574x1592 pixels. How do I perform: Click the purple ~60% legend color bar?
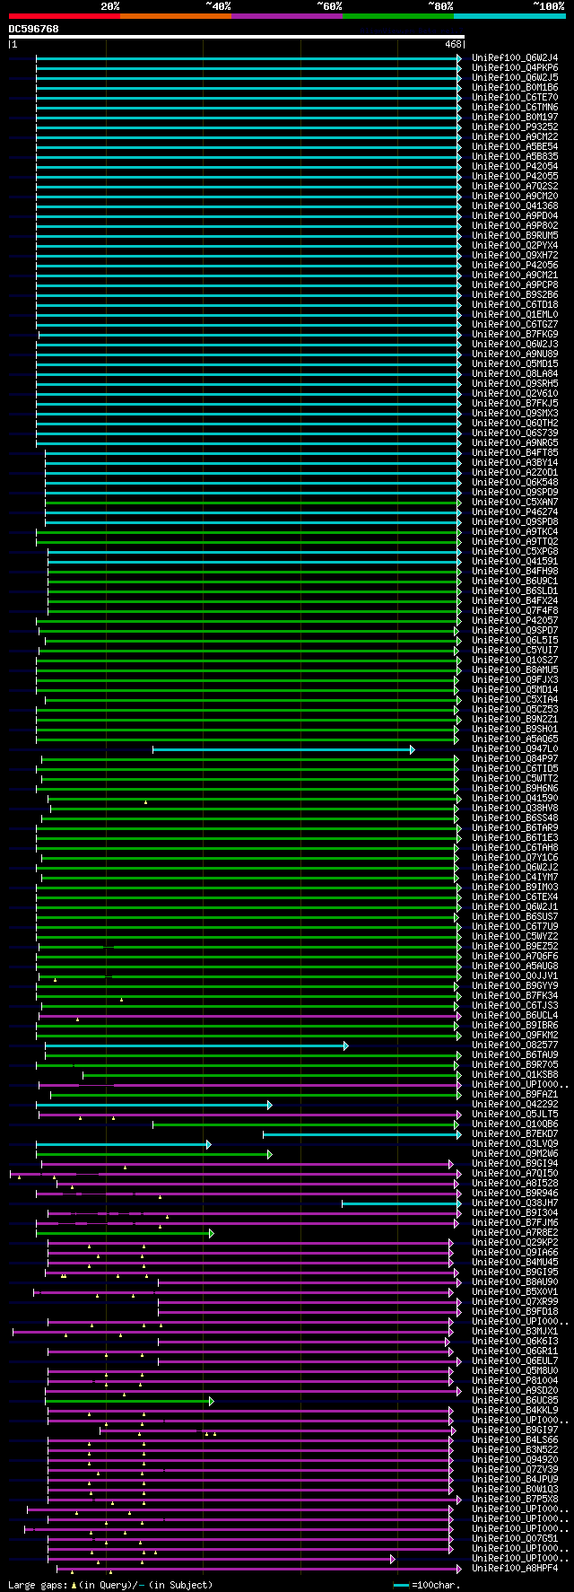pos(286,16)
